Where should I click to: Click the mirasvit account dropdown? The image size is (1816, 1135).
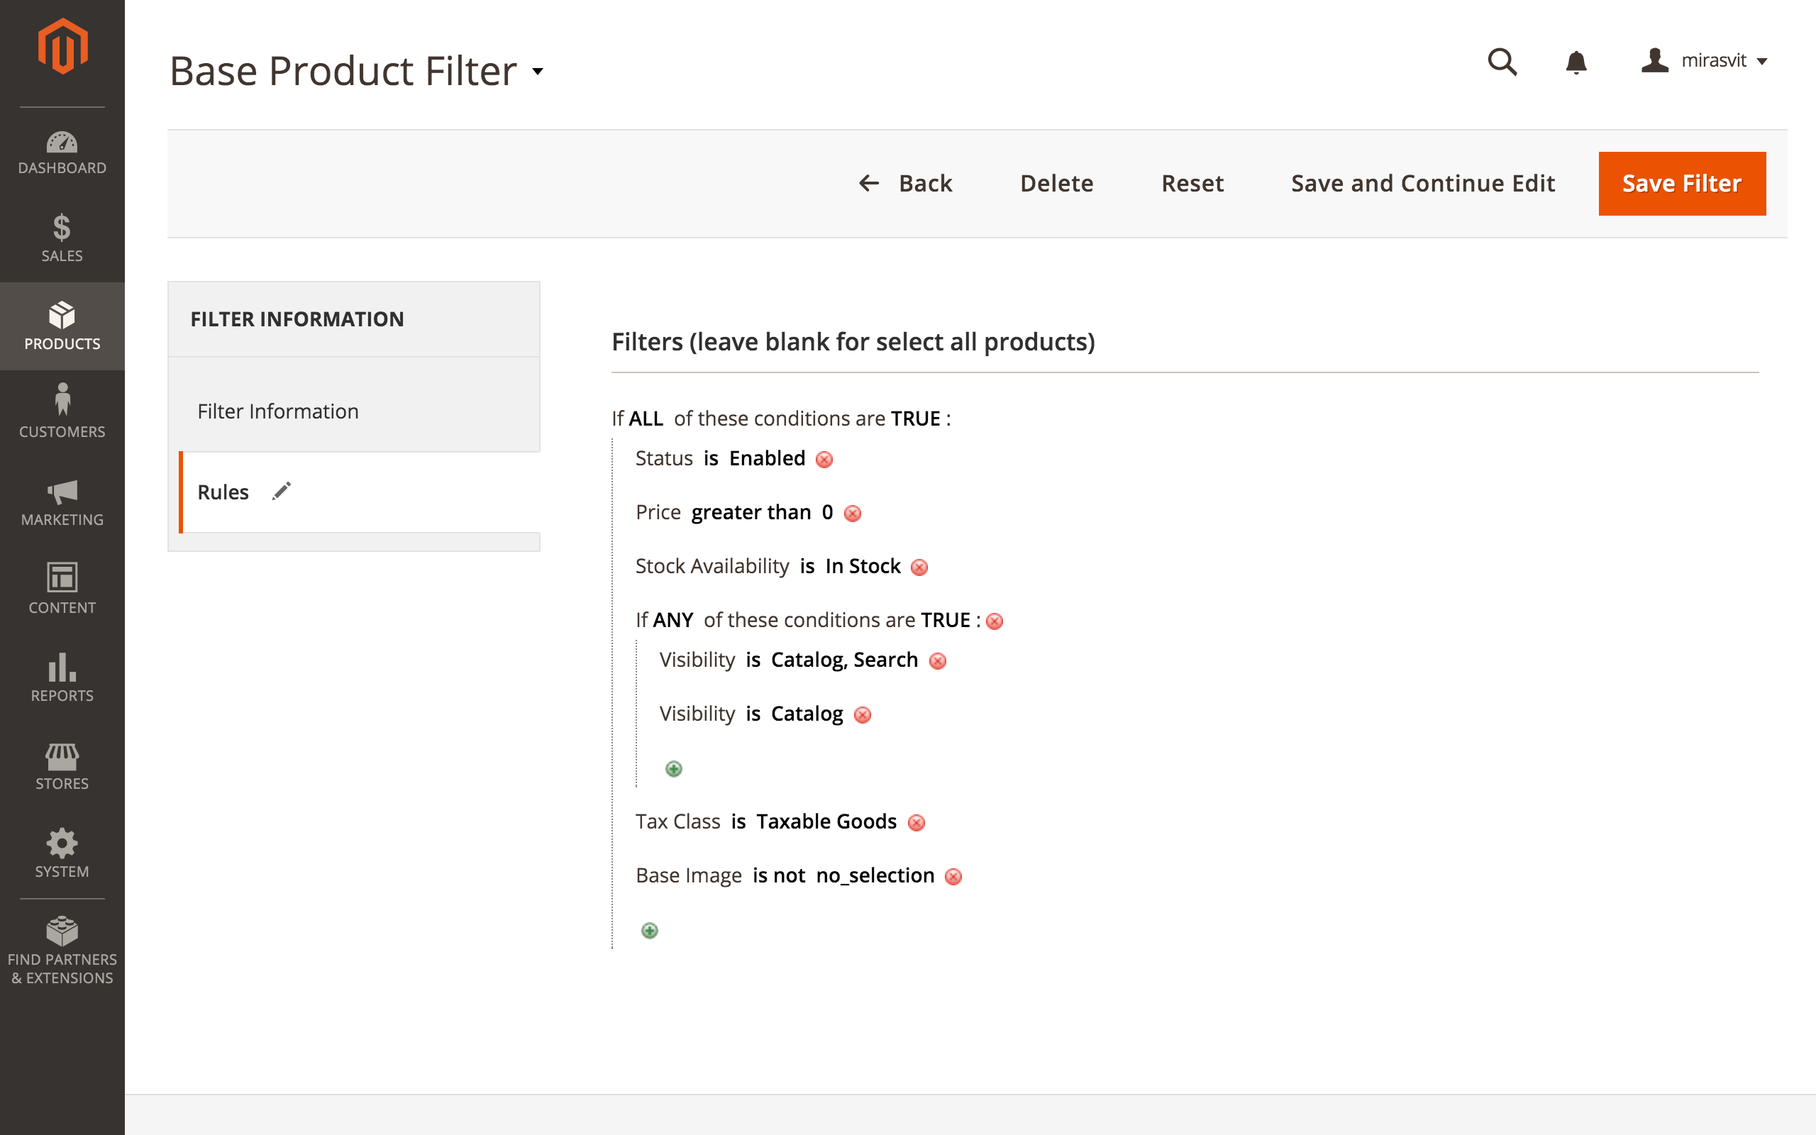(x=1705, y=59)
